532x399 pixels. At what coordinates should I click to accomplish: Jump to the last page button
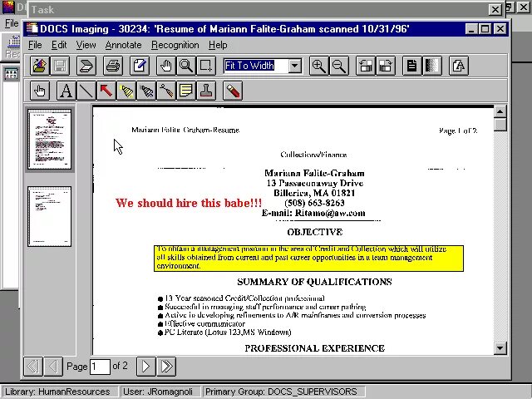[x=166, y=367]
